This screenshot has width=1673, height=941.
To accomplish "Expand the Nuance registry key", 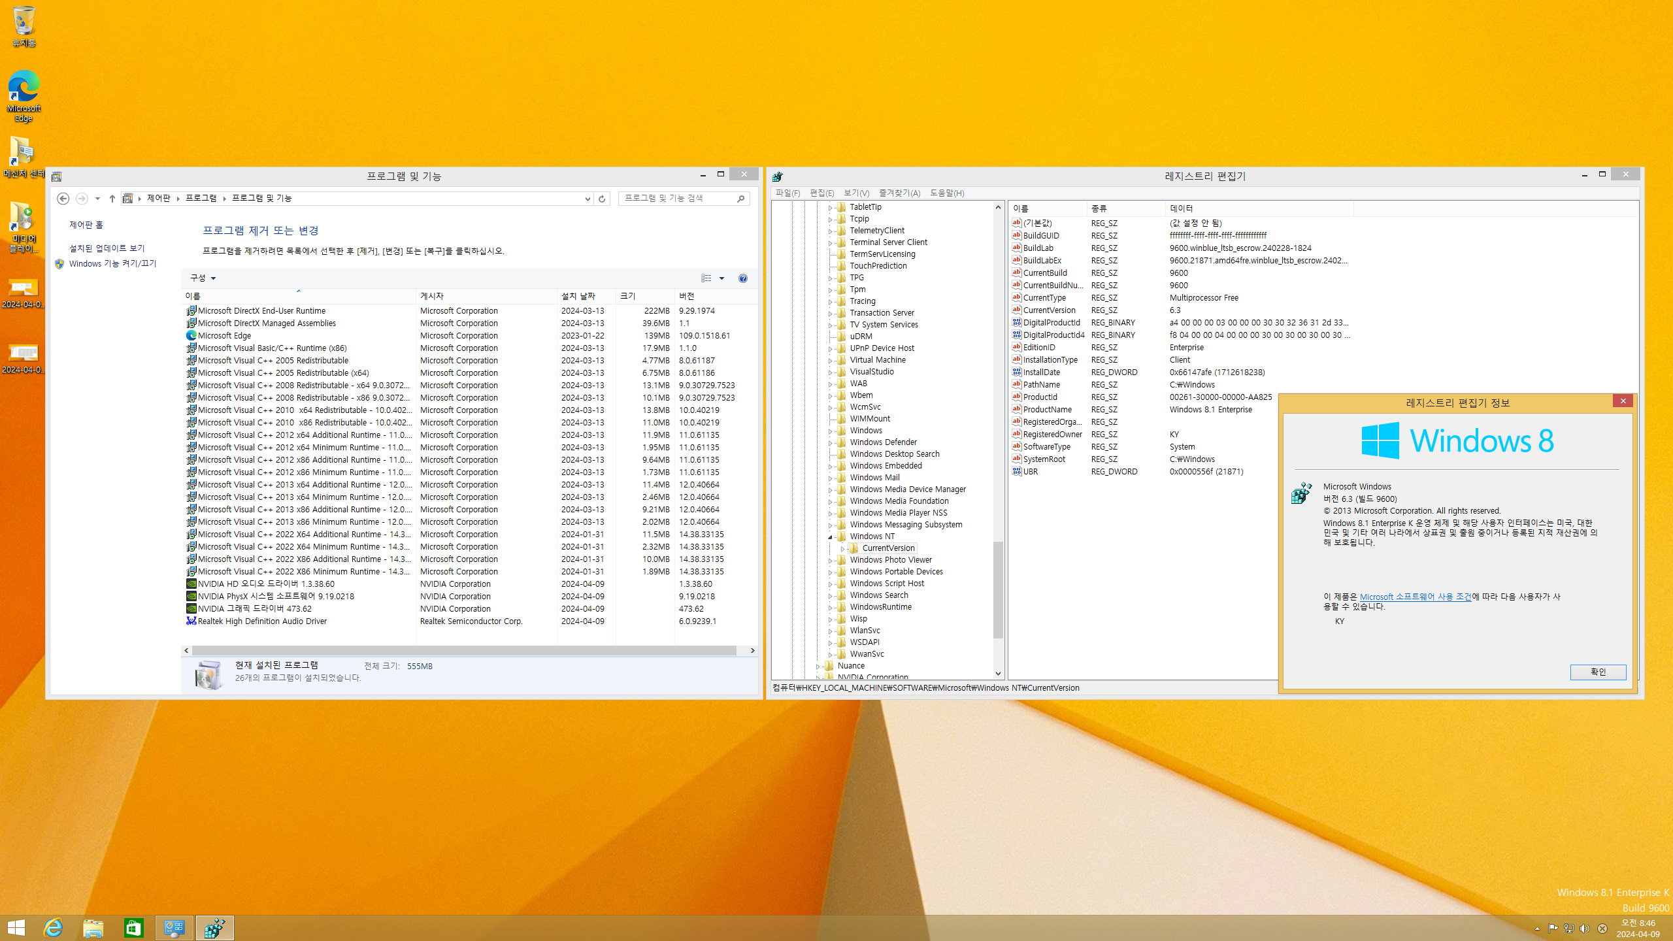I will pos(818,667).
